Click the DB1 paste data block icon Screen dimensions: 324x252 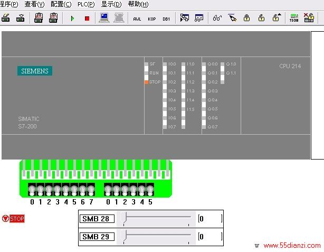pyautogui.click(x=53, y=18)
